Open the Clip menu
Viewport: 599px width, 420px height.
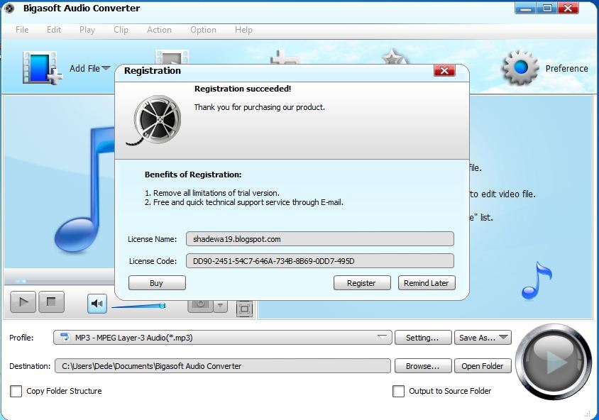121,30
